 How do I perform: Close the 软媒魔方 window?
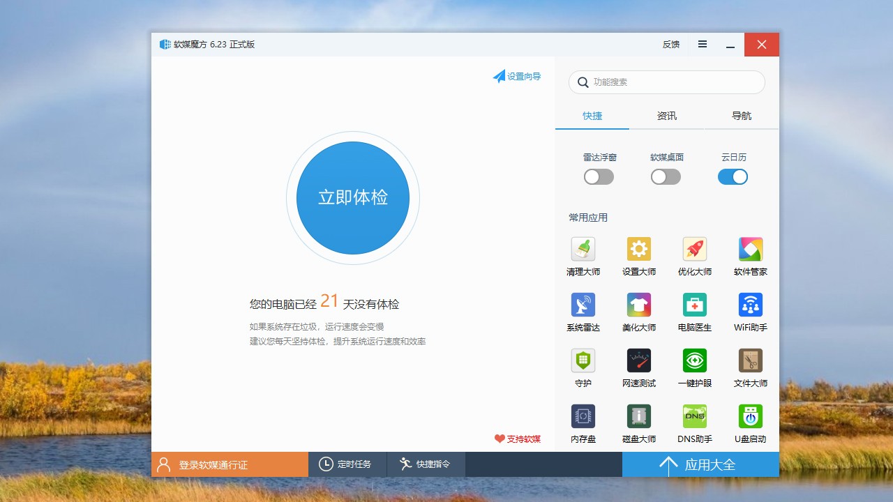coord(762,45)
